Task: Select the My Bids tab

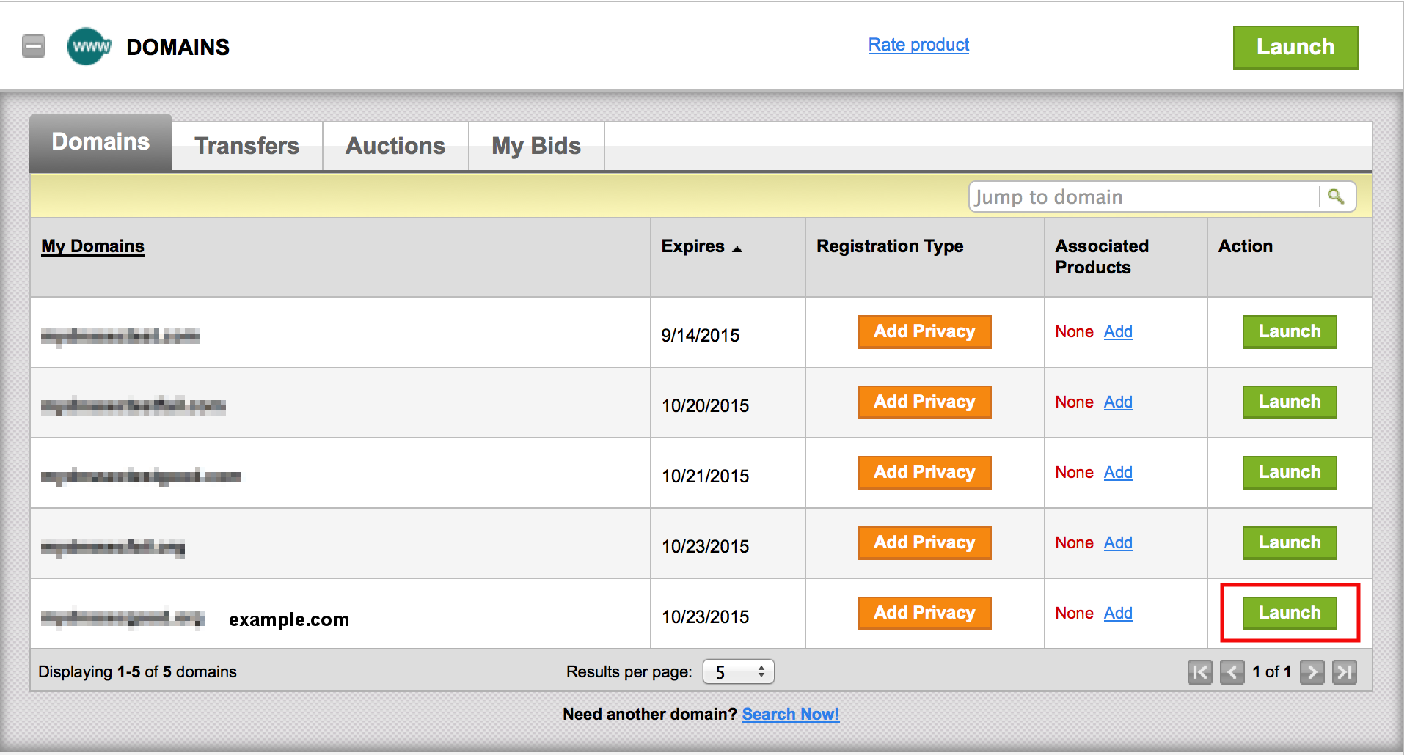Action: [x=536, y=146]
